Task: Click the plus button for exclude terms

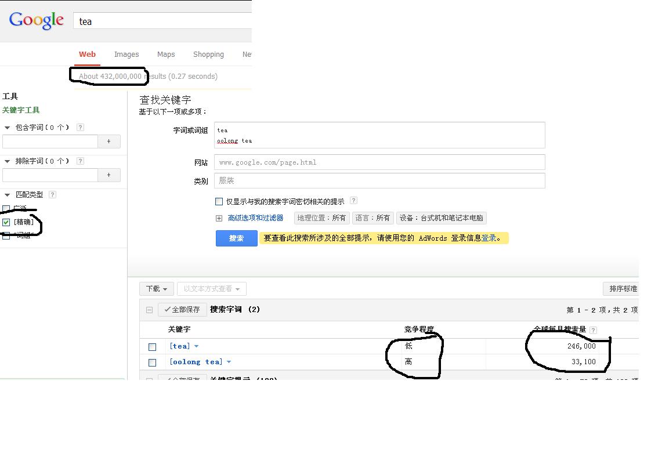Action: (x=108, y=175)
